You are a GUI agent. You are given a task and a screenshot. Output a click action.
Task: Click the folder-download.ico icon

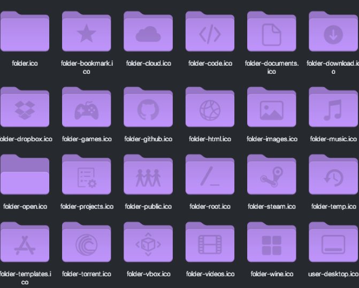[333, 34]
